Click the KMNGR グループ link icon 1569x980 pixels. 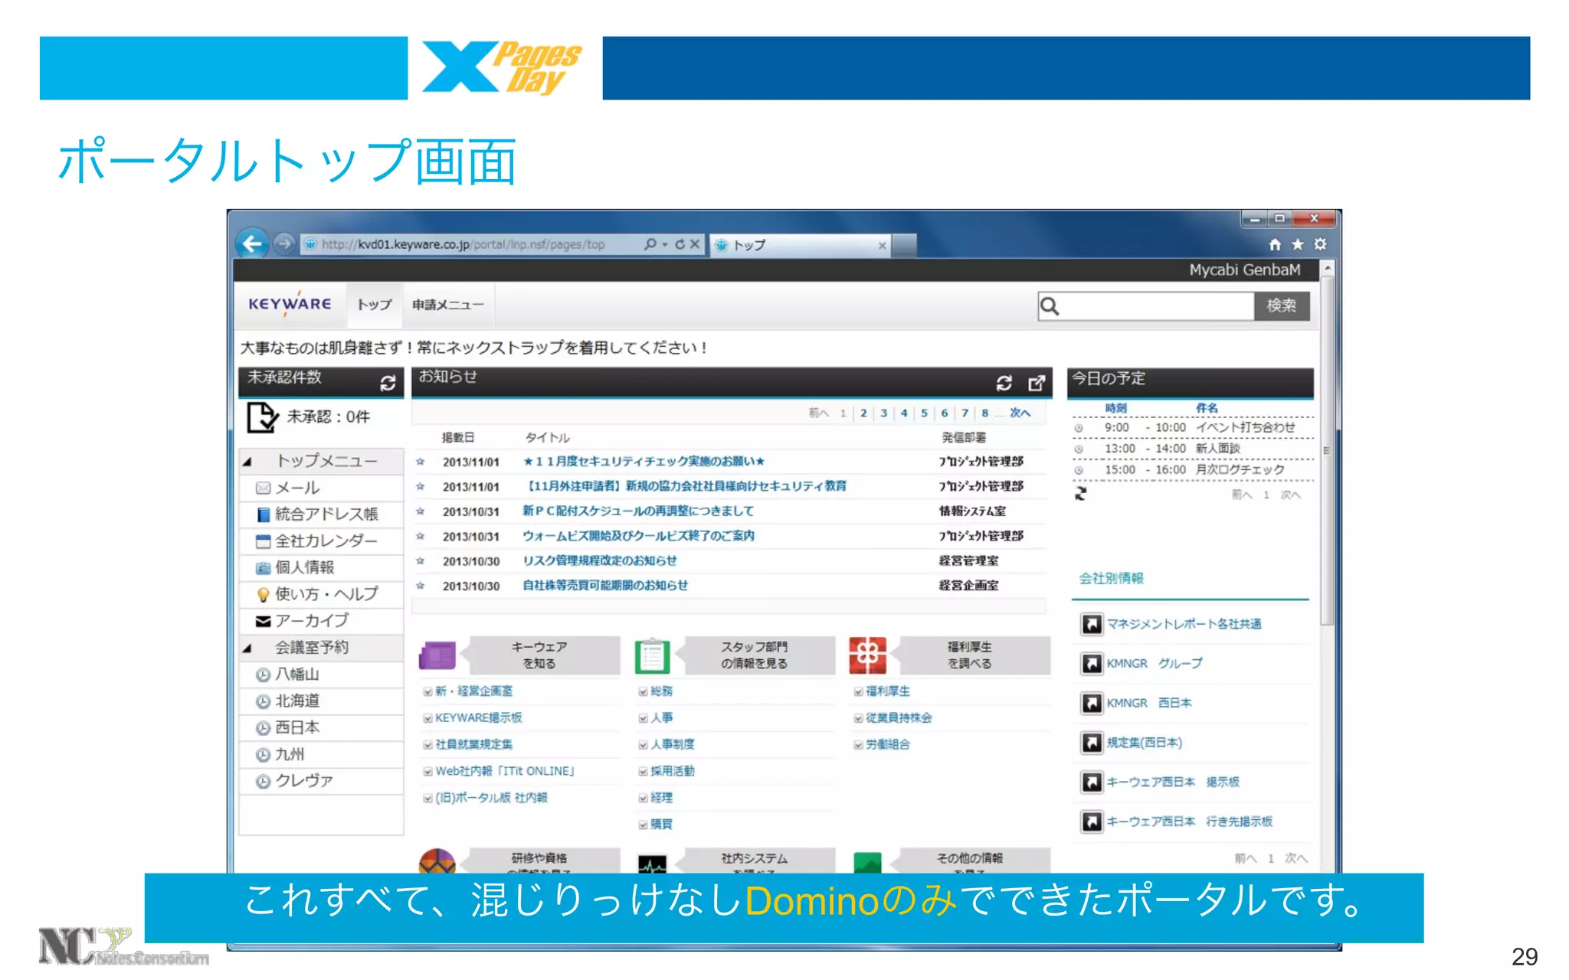tap(1092, 664)
